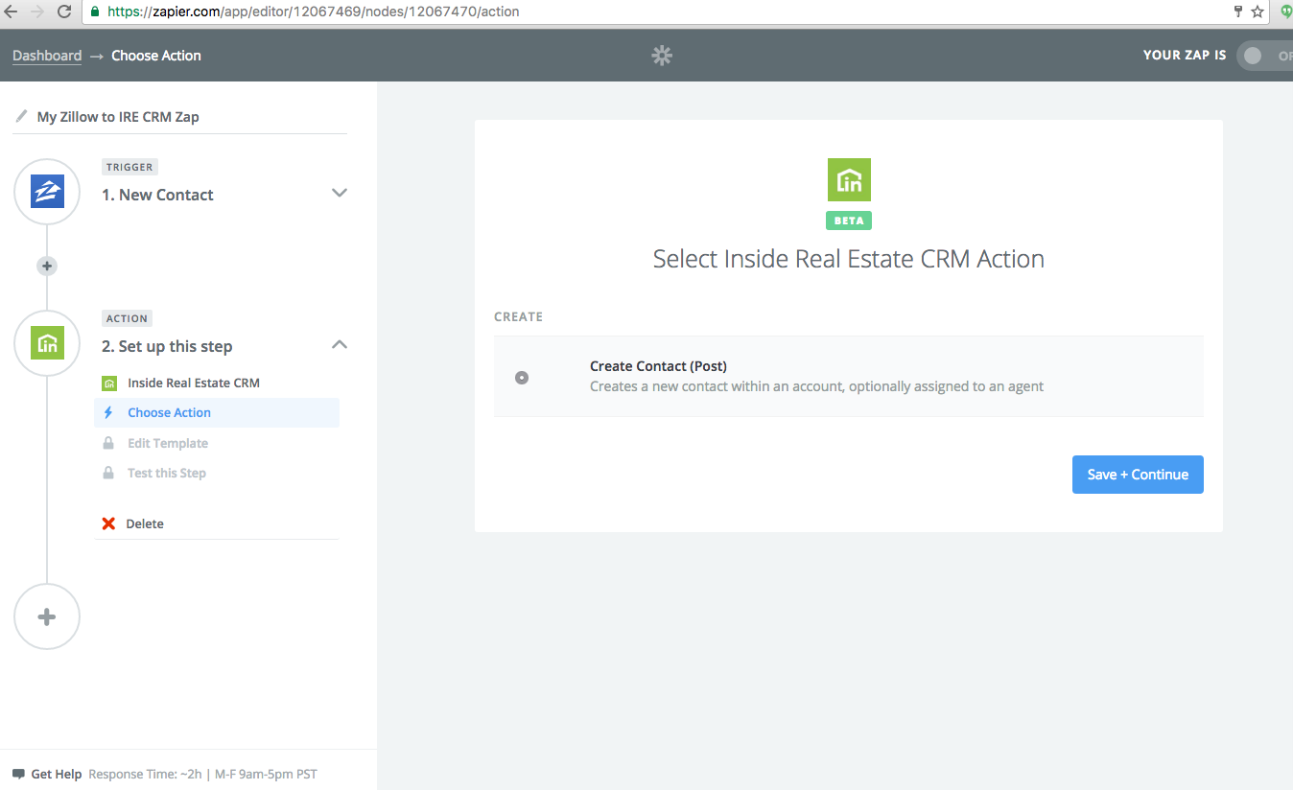Click the TRIGGER label tag

pos(129,167)
